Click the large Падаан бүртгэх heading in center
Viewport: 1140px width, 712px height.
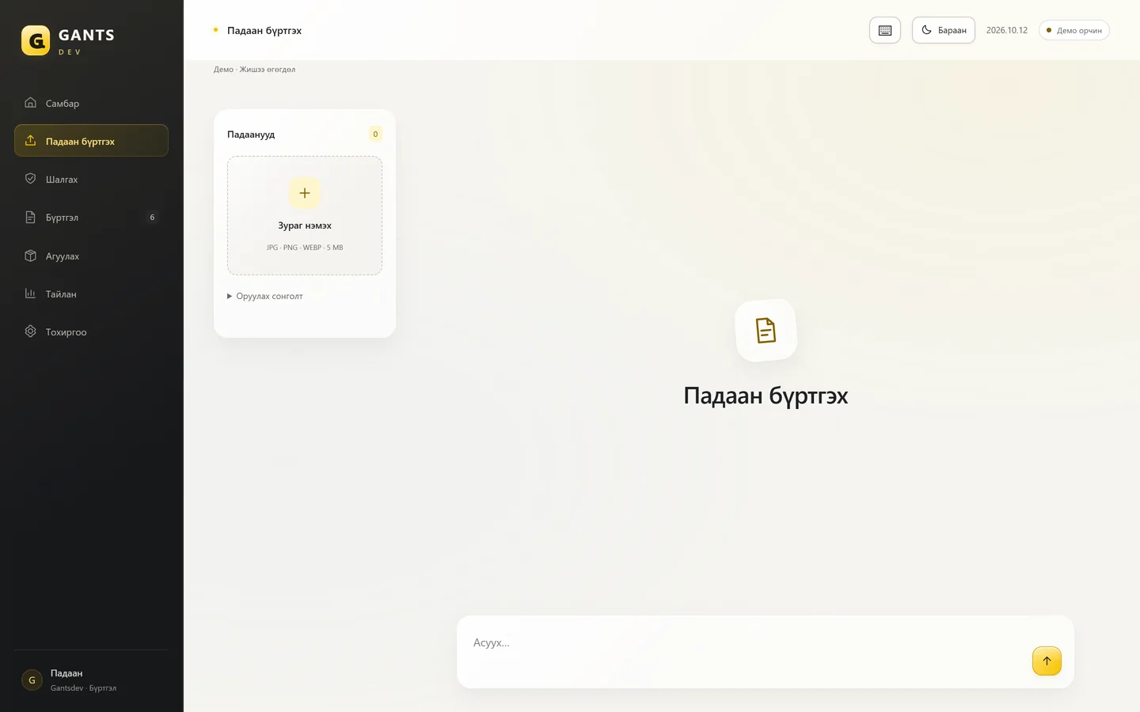[766, 396]
